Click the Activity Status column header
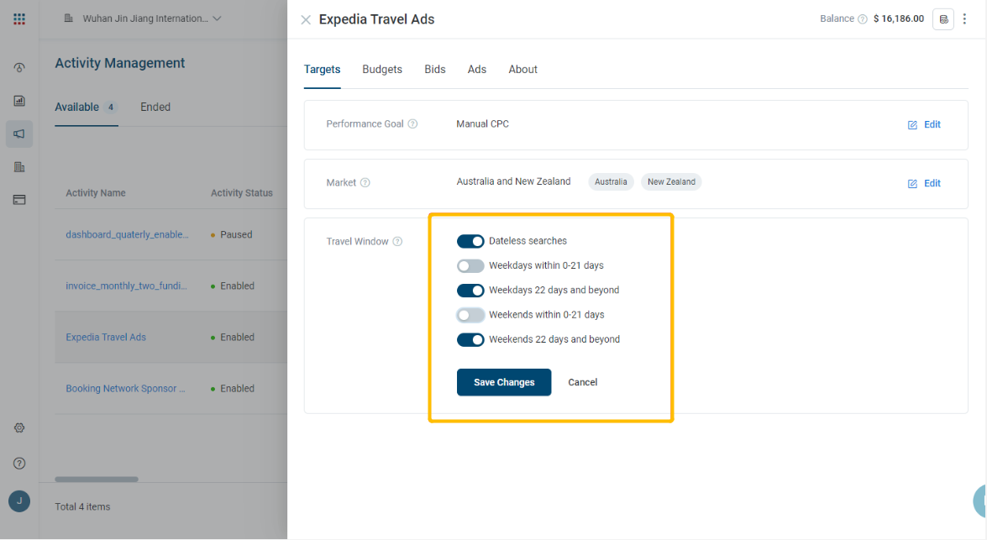Viewport: 987px width, 540px height. click(242, 193)
